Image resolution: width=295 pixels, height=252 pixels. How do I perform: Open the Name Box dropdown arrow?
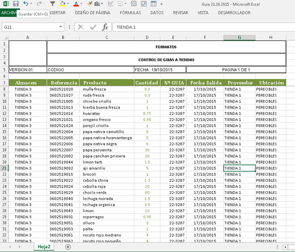click(60, 28)
